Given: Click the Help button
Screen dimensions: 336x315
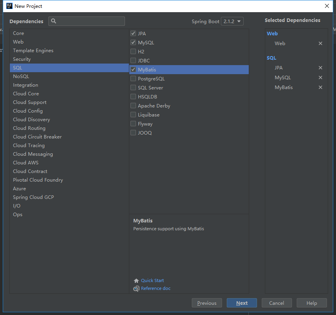Looking at the screenshot, I should 312,303.
